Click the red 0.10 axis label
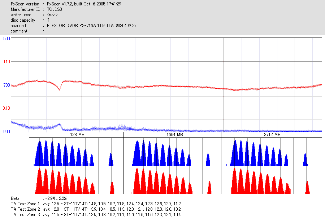This screenshot has height=219, width=325. click(x=6, y=62)
